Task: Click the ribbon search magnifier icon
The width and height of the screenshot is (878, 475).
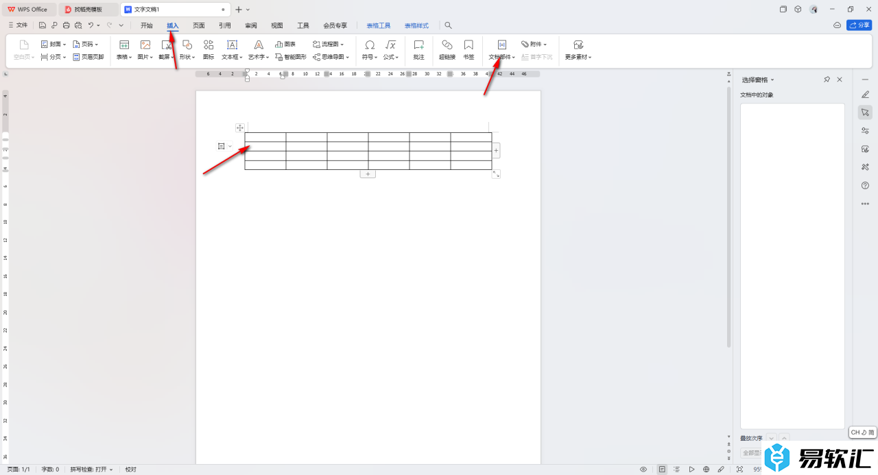Action: pyautogui.click(x=449, y=25)
